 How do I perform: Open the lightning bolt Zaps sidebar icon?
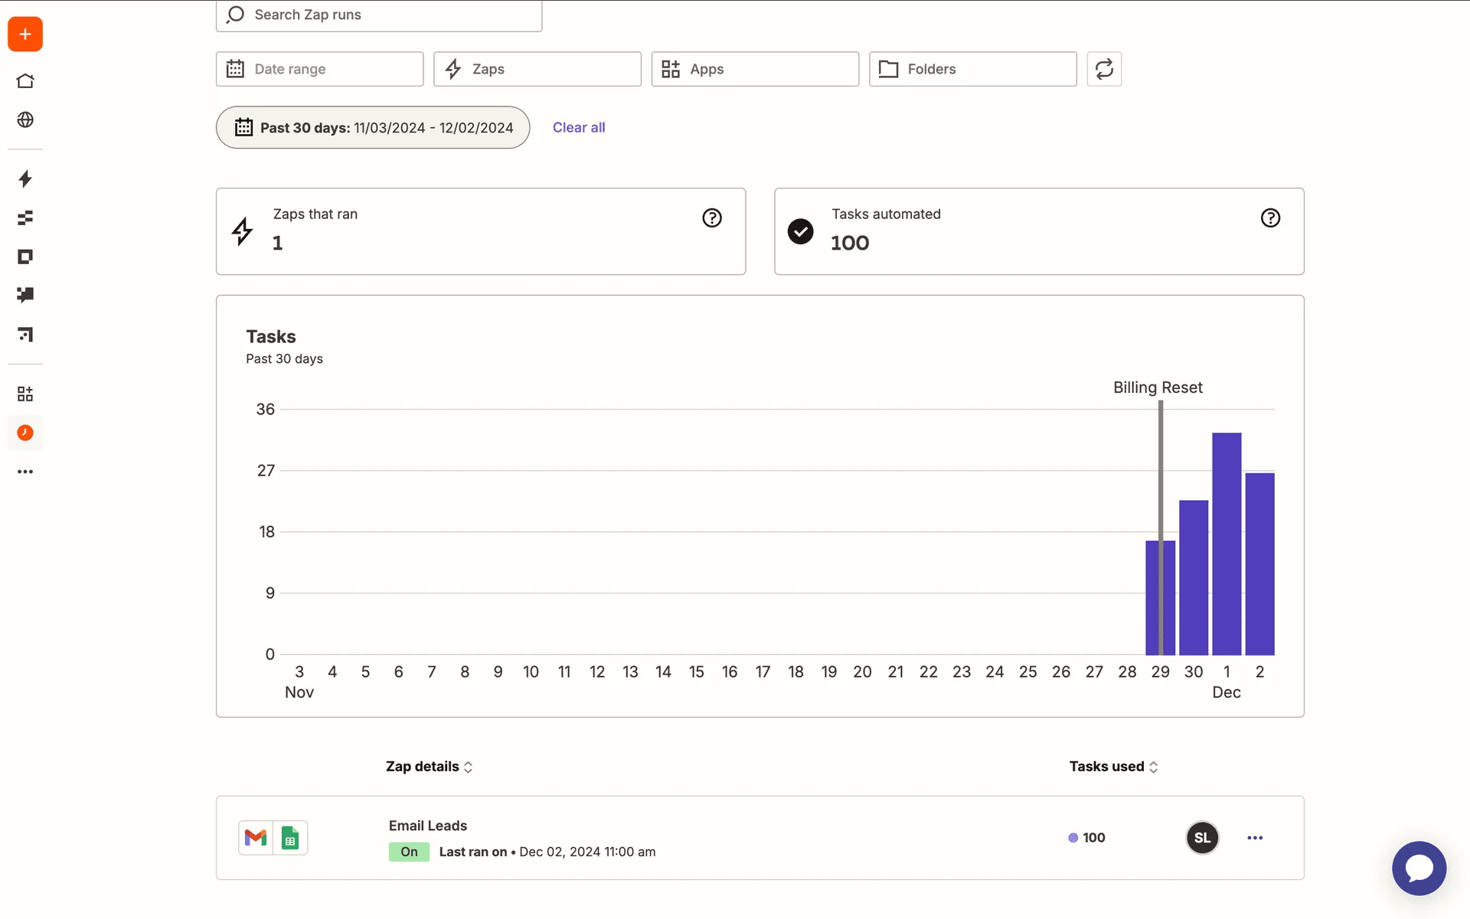(x=25, y=179)
